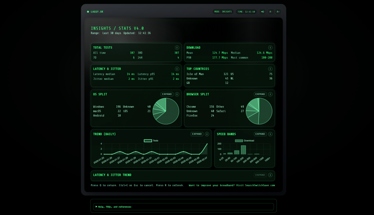Expand the Trend (Daily) chart

tap(197, 134)
